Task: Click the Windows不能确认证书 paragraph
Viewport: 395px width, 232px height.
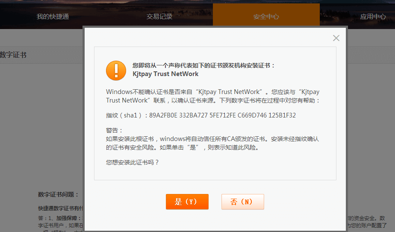Action: (212, 96)
